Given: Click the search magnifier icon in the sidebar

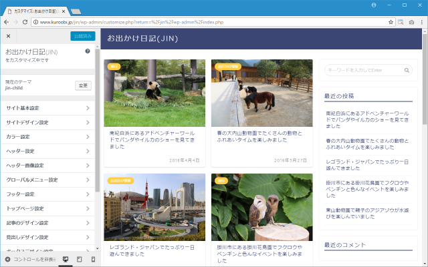Looking at the screenshot, I should [x=407, y=70].
